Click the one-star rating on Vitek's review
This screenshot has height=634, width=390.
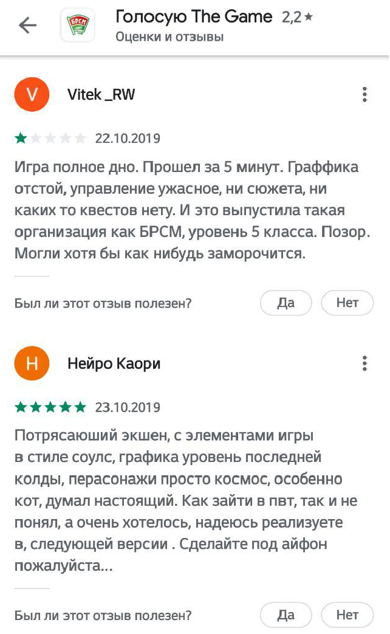click(x=50, y=139)
